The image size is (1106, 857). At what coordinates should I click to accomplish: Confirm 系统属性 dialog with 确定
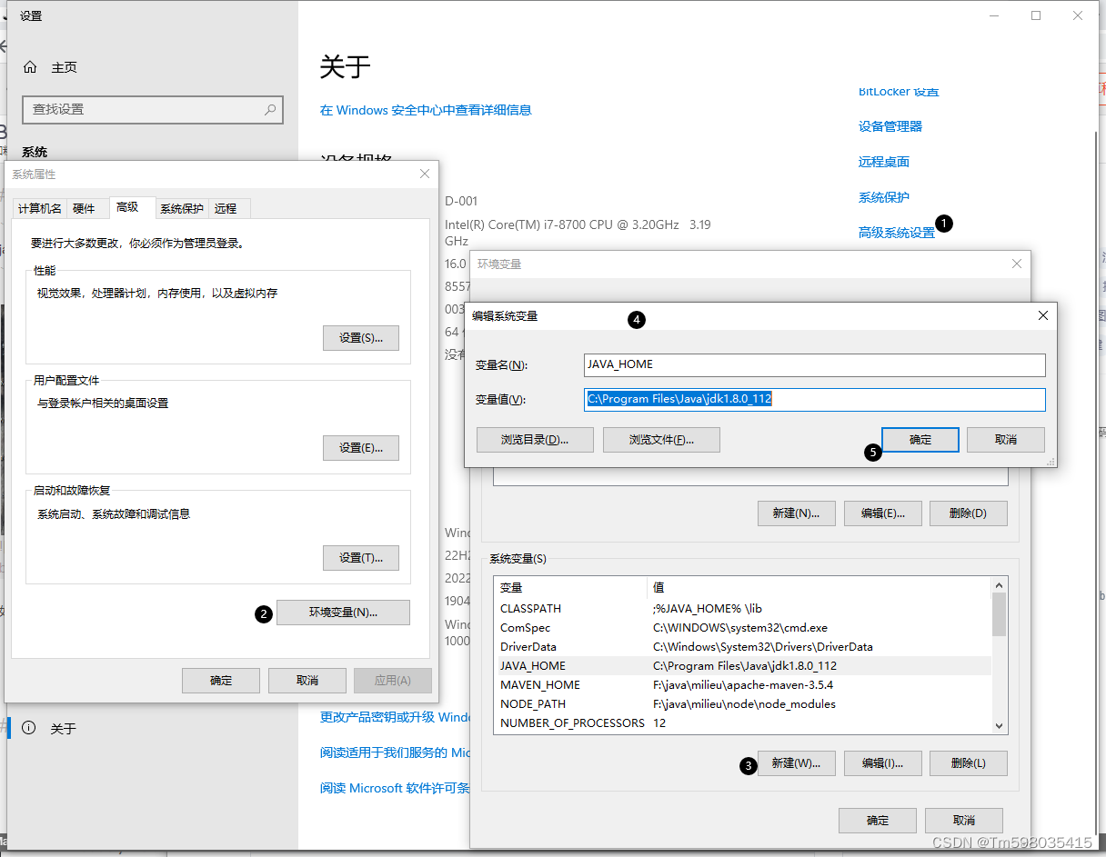[221, 681]
